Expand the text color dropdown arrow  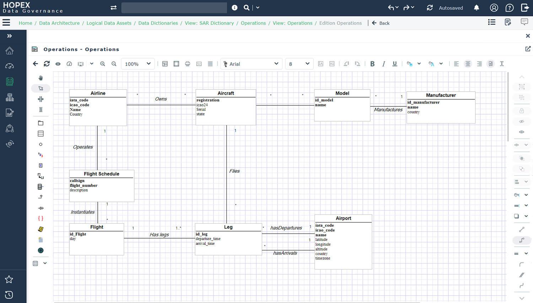click(441, 64)
